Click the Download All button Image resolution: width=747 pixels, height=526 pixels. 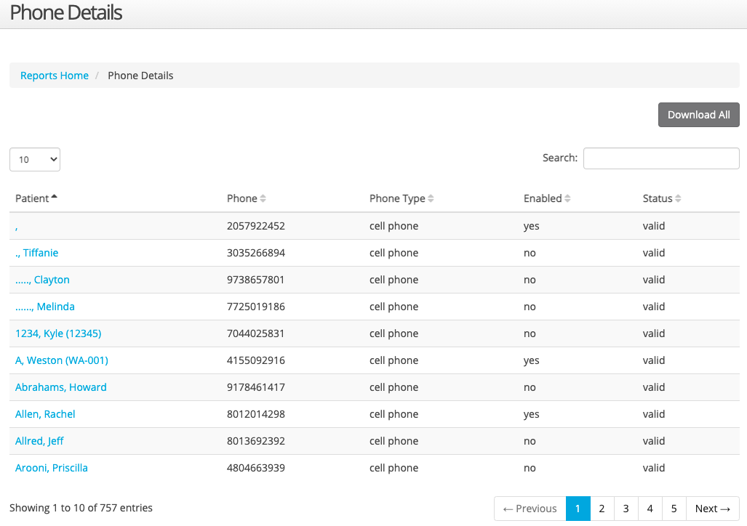698,114
